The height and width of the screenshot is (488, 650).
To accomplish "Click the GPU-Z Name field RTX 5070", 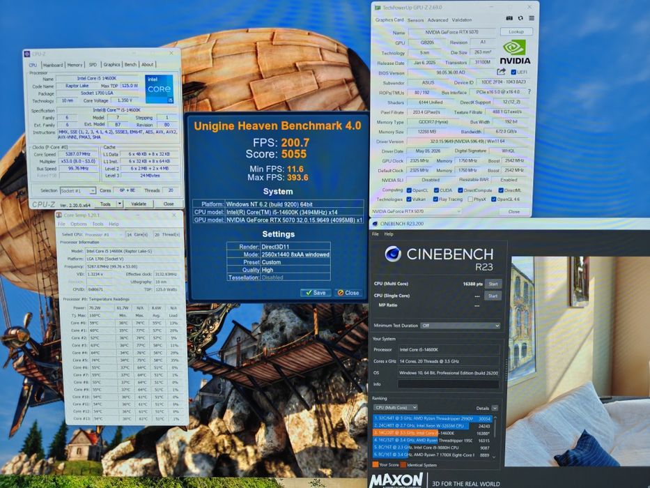I will 451,32.
